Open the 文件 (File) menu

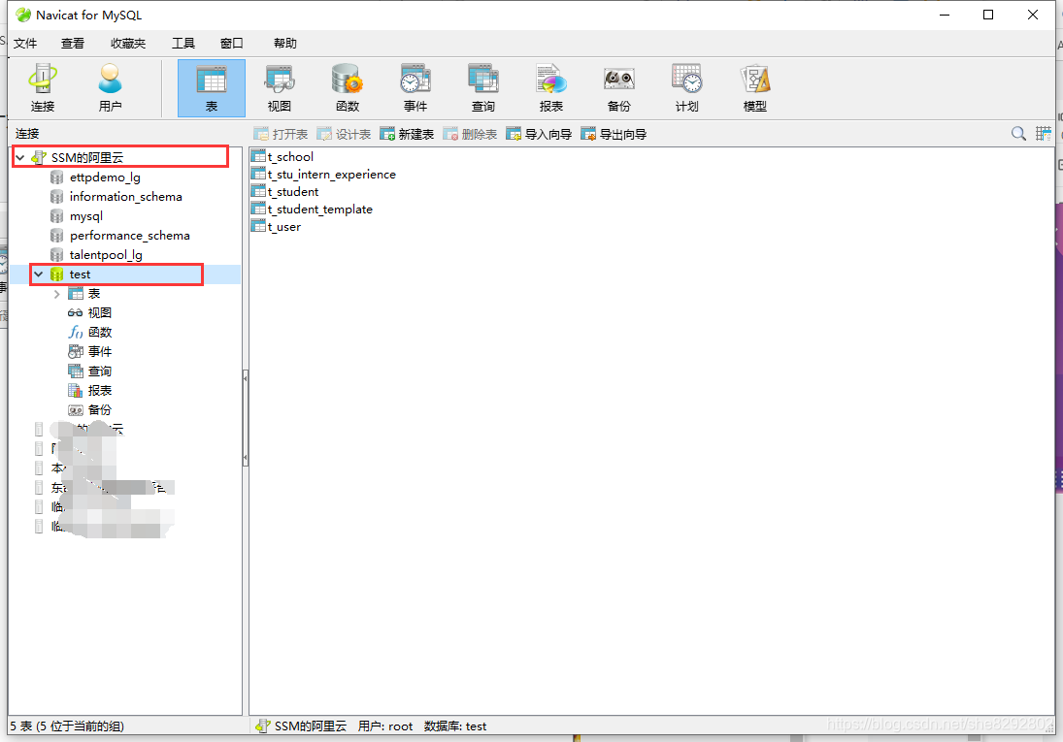[25, 44]
